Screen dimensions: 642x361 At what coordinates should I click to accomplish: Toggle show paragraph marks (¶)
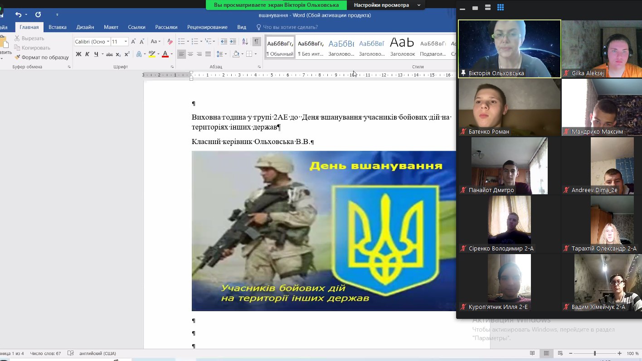pos(257,42)
